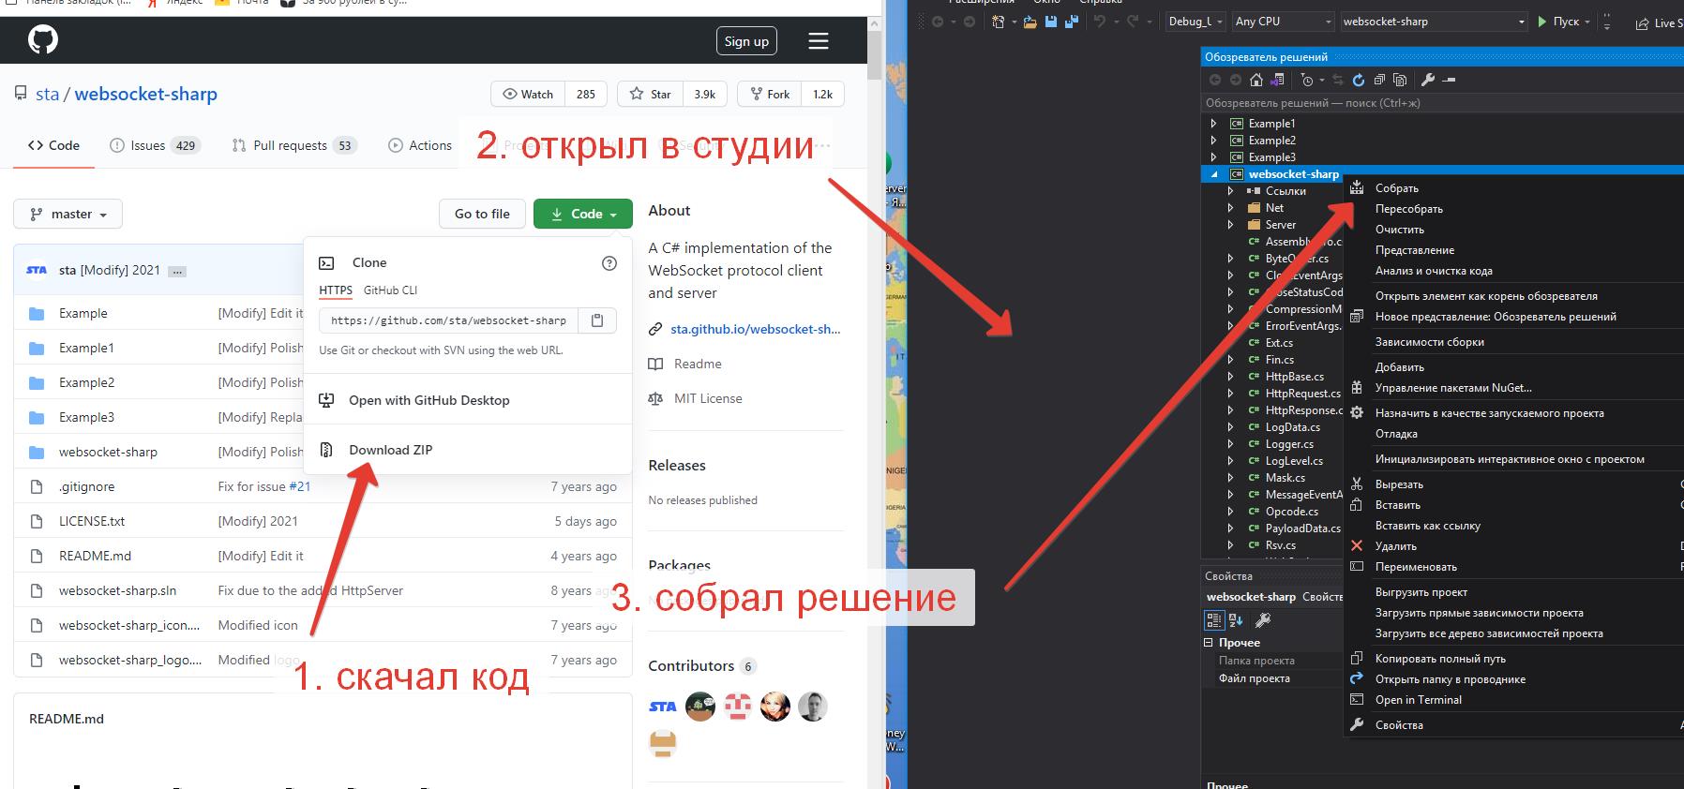Image resolution: width=1684 pixels, height=789 pixels.
Task: Open the Actions tab
Action: (x=420, y=145)
